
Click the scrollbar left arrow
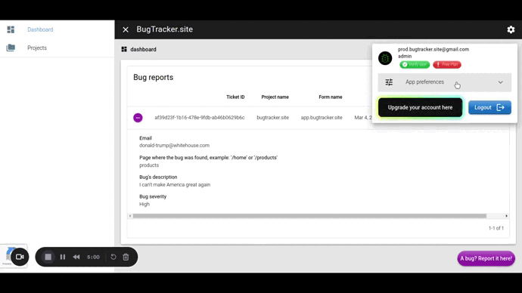tap(130, 216)
